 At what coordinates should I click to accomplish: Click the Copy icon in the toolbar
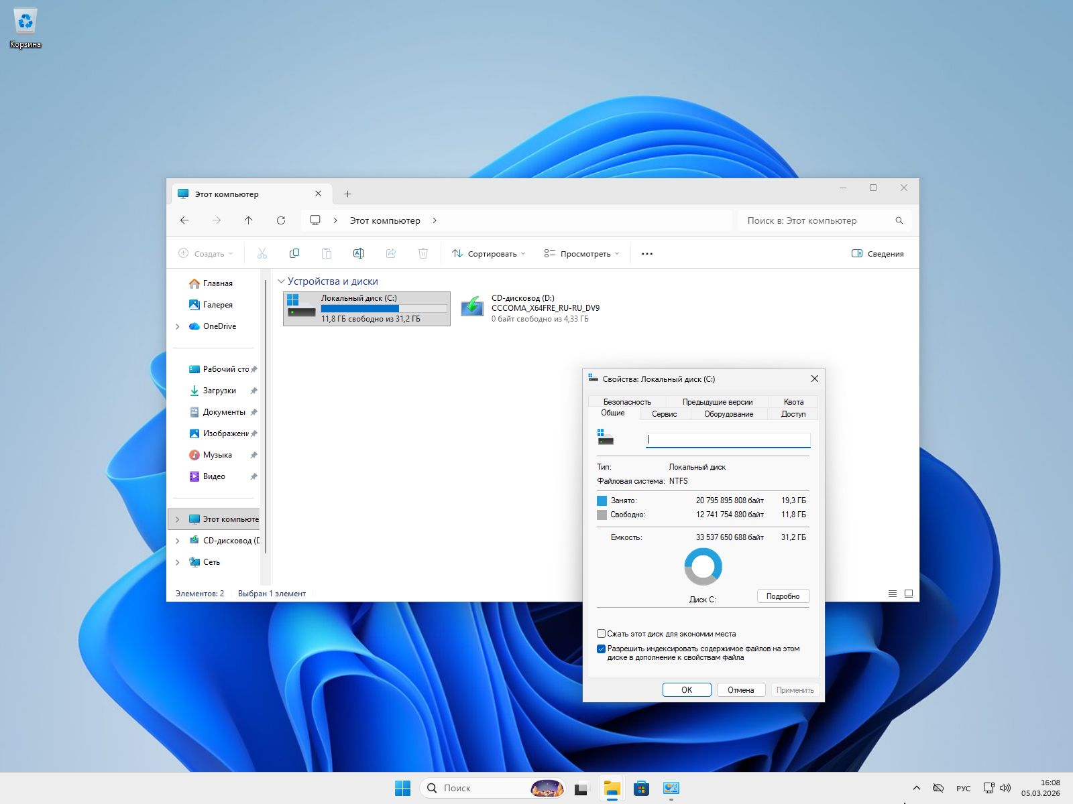[x=294, y=253]
